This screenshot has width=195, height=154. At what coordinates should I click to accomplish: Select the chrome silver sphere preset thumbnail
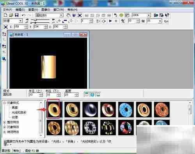point(90,109)
